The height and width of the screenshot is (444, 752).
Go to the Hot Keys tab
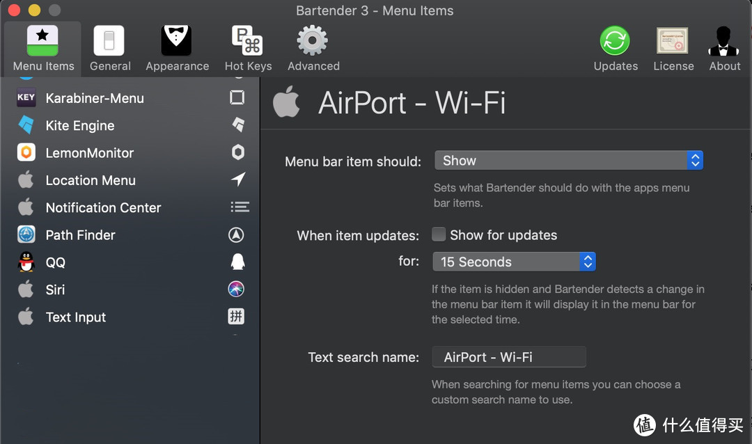[248, 49]
